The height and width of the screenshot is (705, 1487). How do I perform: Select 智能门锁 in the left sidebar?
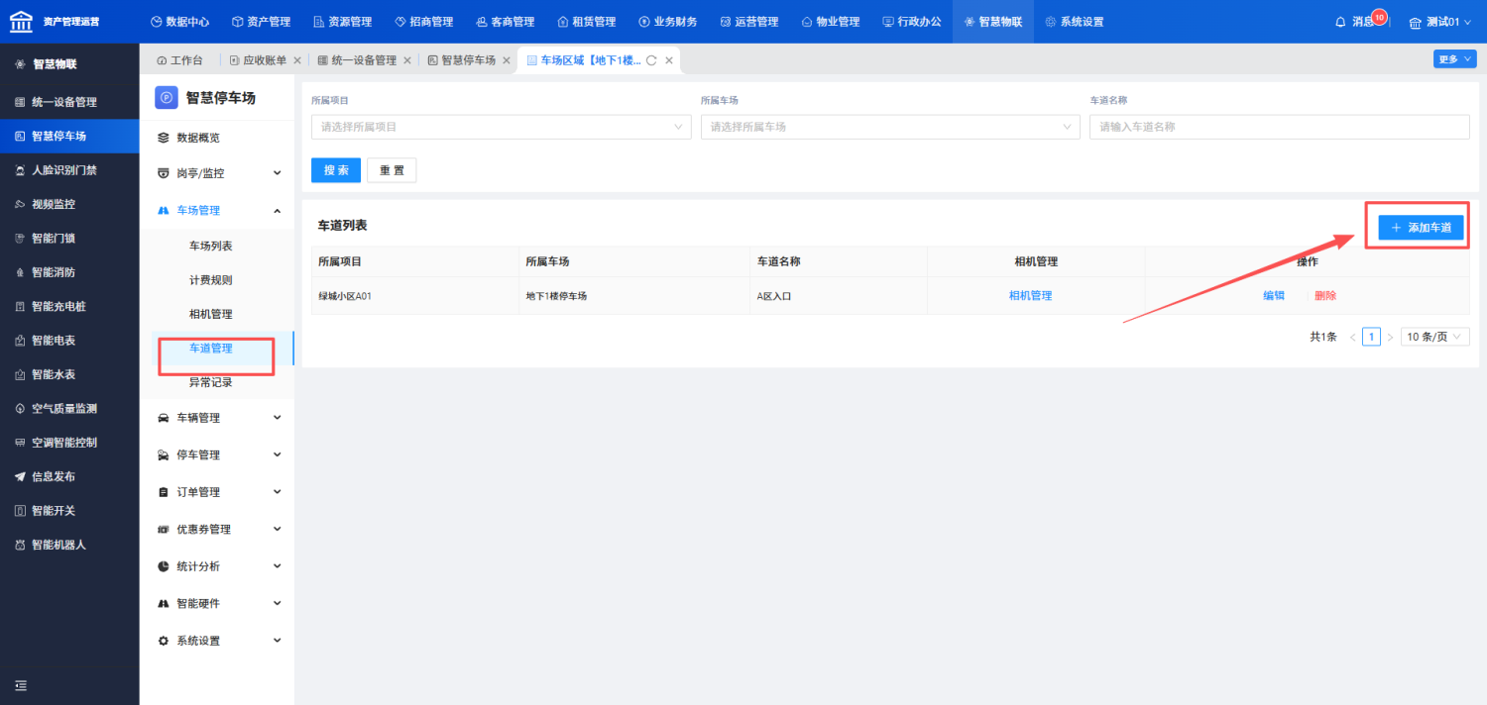tap(69, 239)
